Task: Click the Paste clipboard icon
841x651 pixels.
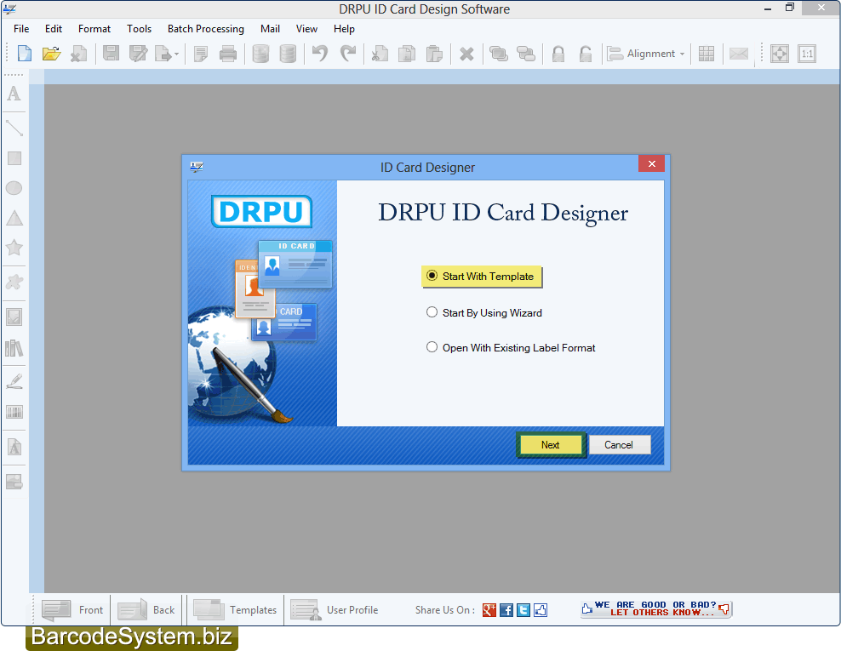Action: coord(434,54)
